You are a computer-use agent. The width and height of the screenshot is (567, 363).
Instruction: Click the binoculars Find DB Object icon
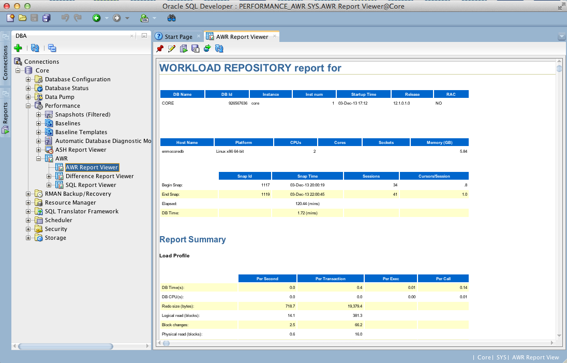click(171, 18)
